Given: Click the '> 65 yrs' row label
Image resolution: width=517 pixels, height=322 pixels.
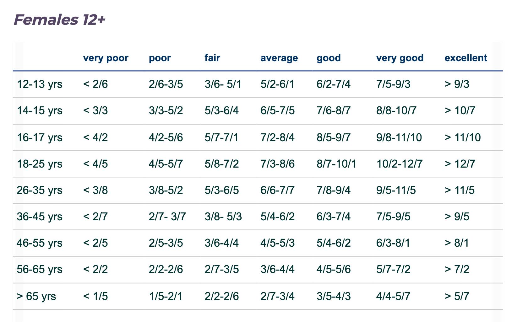Looking at the screenshot, I should [36, 296].
